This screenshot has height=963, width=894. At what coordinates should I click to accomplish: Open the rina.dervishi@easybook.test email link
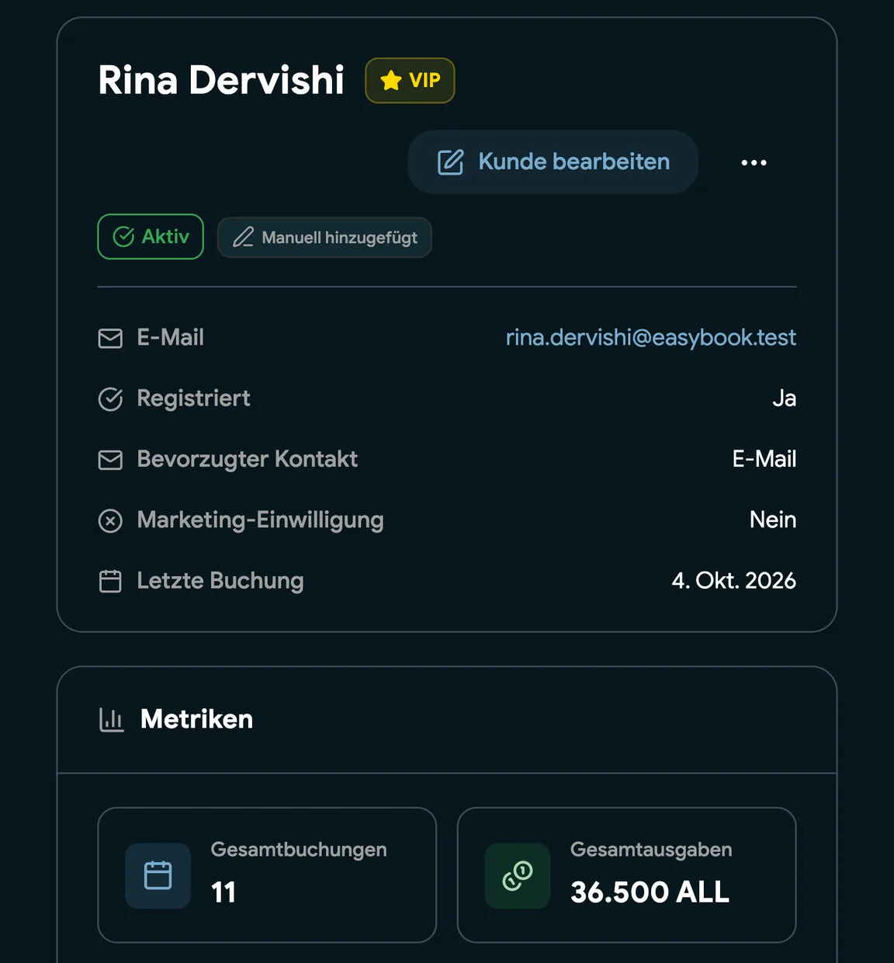point(650,338)
